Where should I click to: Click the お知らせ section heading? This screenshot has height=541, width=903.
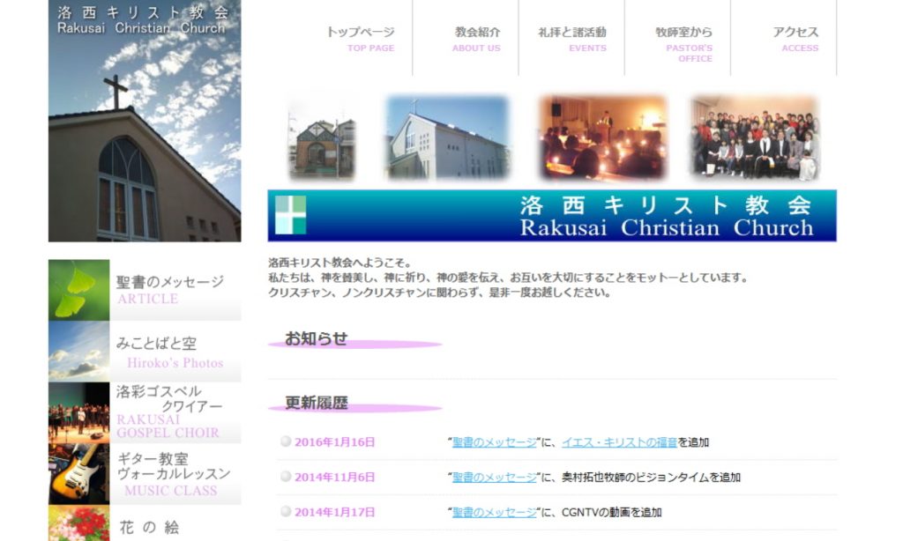317,339
